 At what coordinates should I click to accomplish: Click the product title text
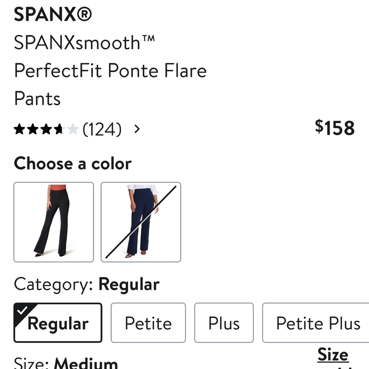(110, 70)
